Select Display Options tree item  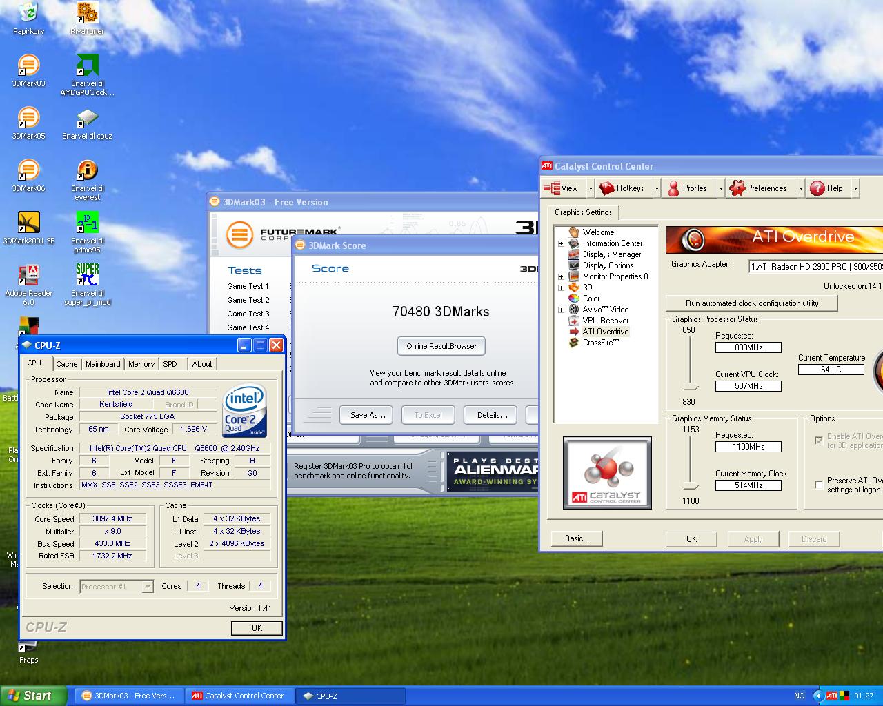point(608,265)
